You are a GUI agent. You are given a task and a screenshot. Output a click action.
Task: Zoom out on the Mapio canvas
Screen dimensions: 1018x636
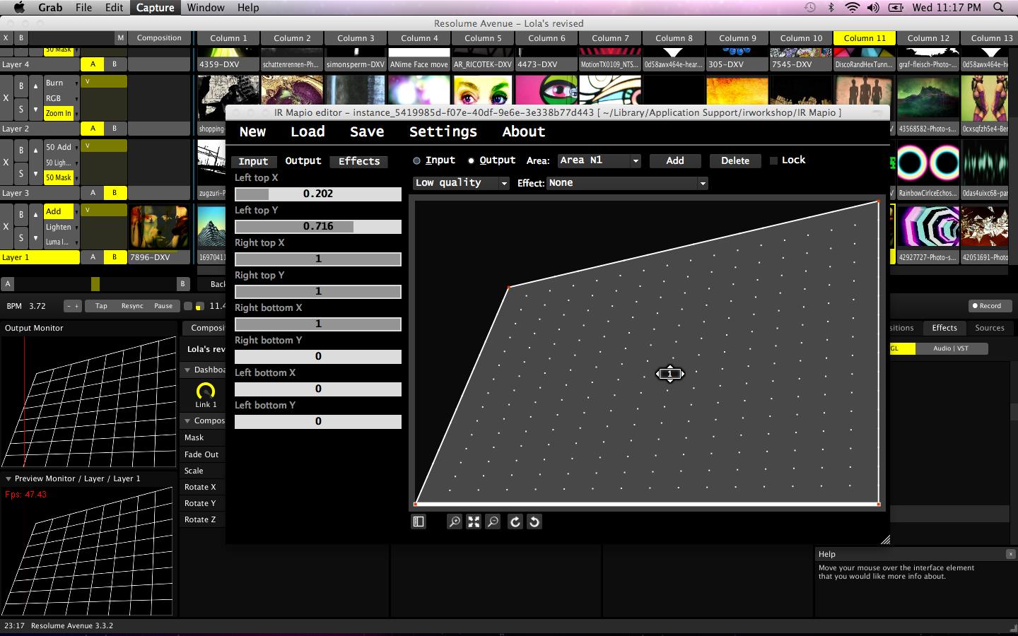pyautogui.click(x=493, y=522)
